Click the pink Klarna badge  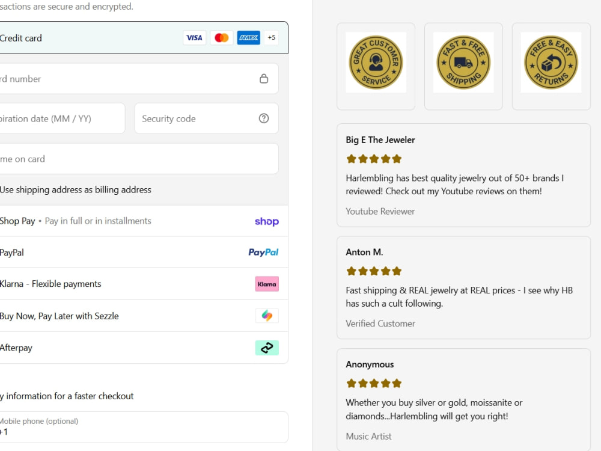[267, 284]
